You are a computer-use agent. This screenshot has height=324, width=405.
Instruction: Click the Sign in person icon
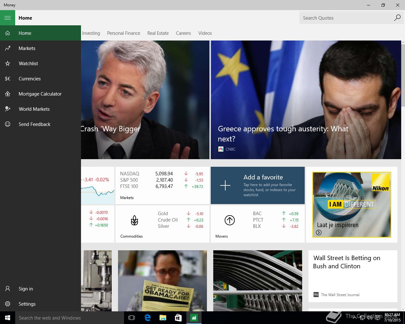(8, 289)
